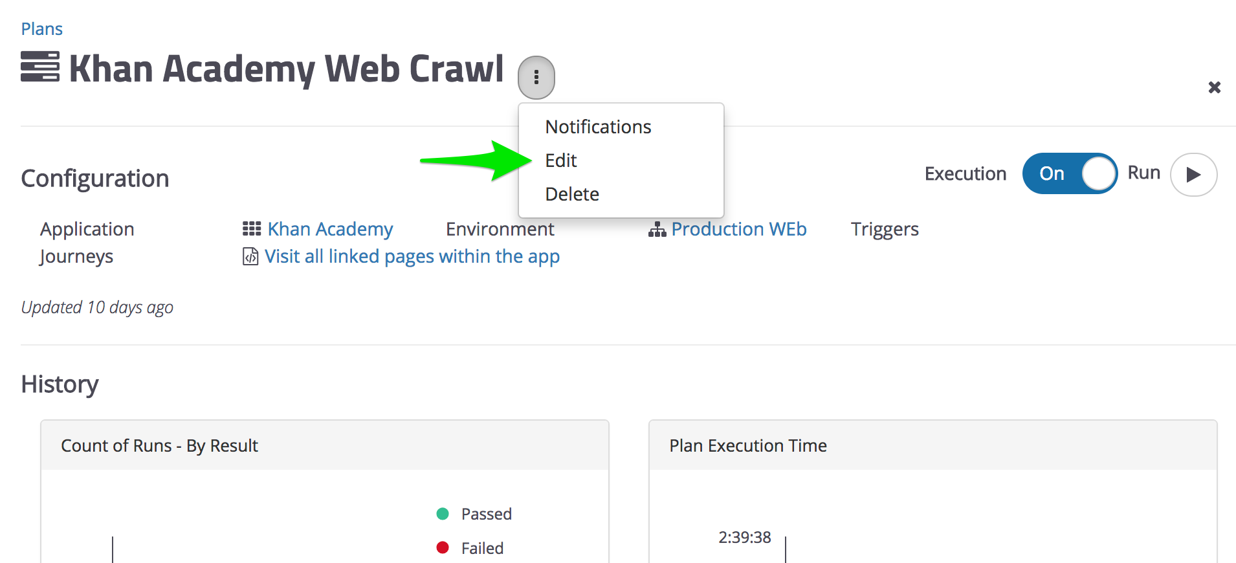The image size is (1236, 563).
Task: Toggle the Passed legend green dot
Action: pyautogui.click(x=443, y=514)
